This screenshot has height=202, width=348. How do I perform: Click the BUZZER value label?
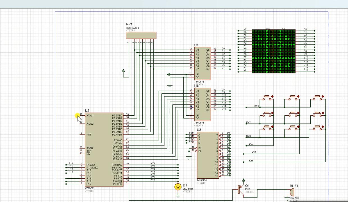tap(294, 198)
